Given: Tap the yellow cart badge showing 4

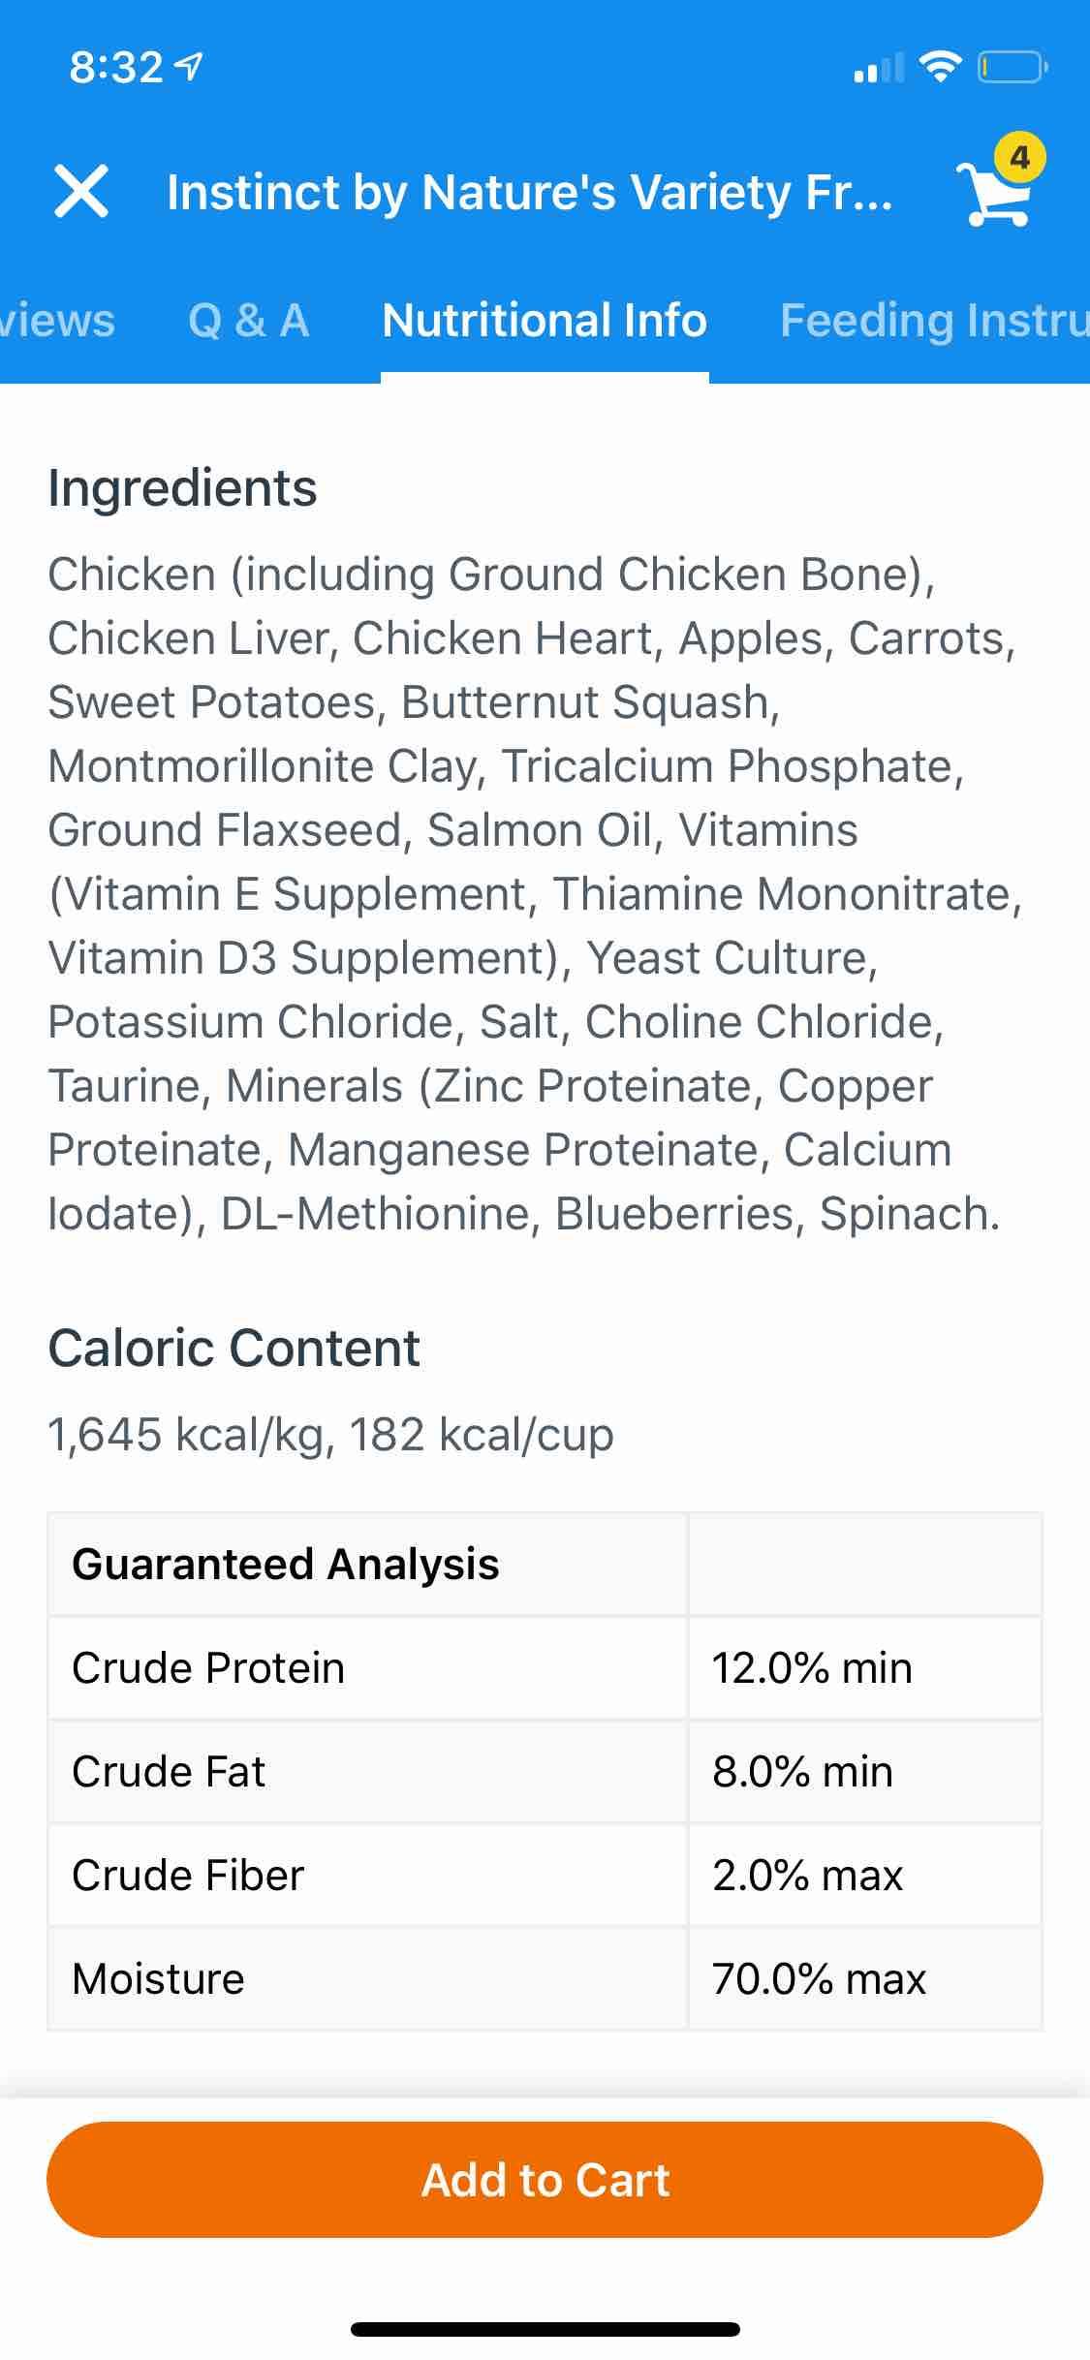Looking at the screenshot, I should coord(1019,157).
